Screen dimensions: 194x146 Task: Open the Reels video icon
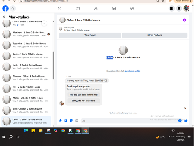(x=78, y=9)
